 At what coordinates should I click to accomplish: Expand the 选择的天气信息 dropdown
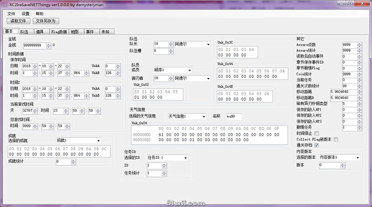point(204,116)
